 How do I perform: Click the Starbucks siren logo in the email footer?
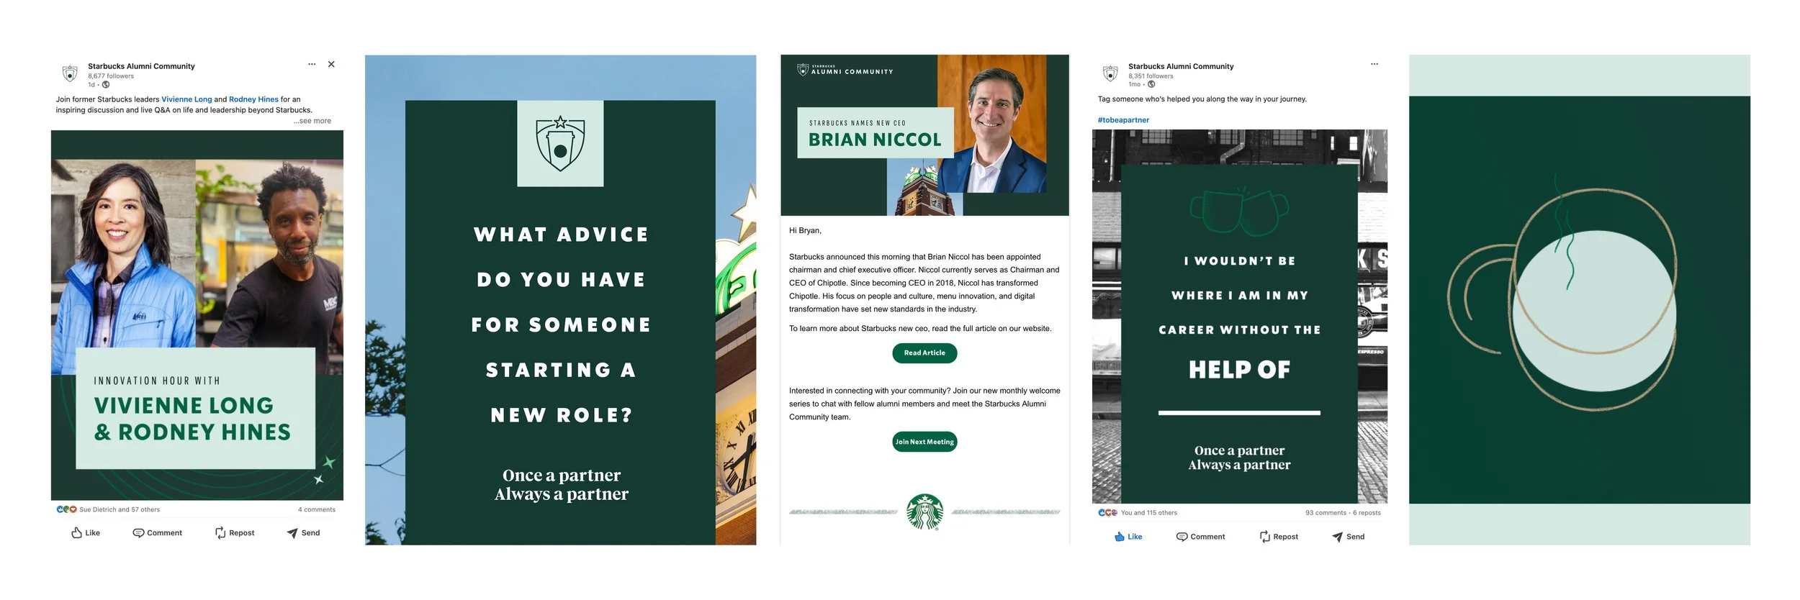(924, 512)
